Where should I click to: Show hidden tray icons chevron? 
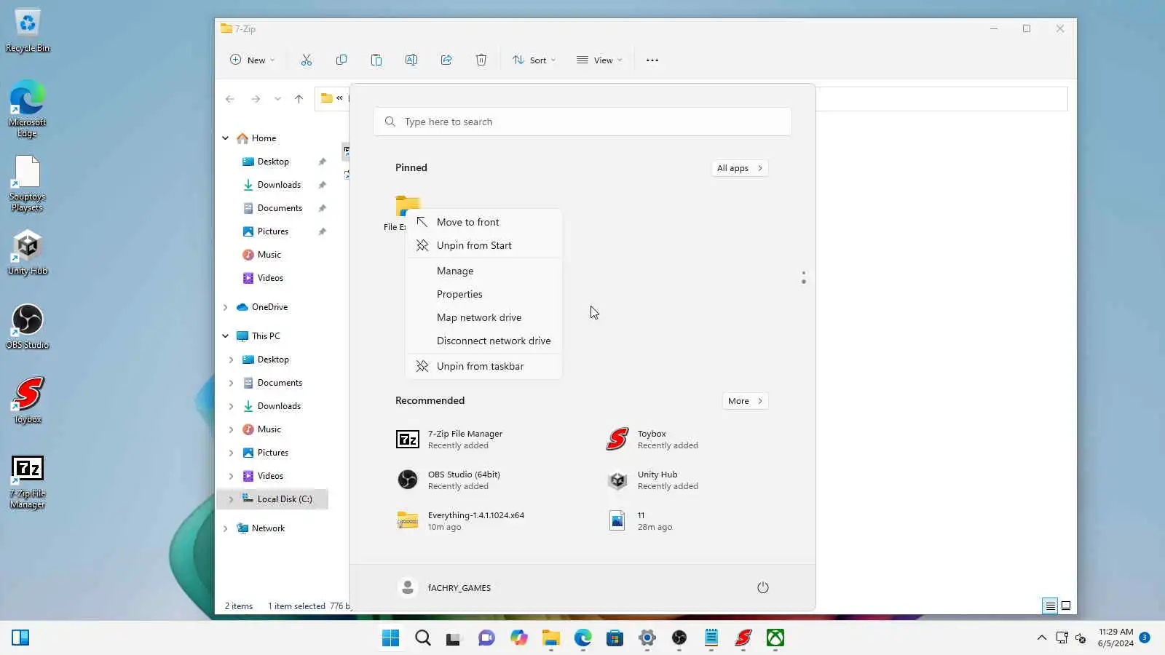pyautogui.click(x=1042, y=638)
